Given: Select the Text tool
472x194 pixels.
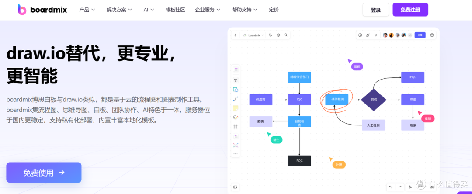Looking at the screenshot, I should click(x=236, y=80).
